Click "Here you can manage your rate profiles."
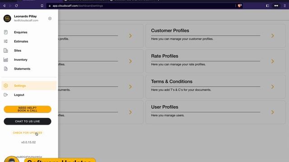The width and height of the screenshot is (289, 162). click(178, 64)
